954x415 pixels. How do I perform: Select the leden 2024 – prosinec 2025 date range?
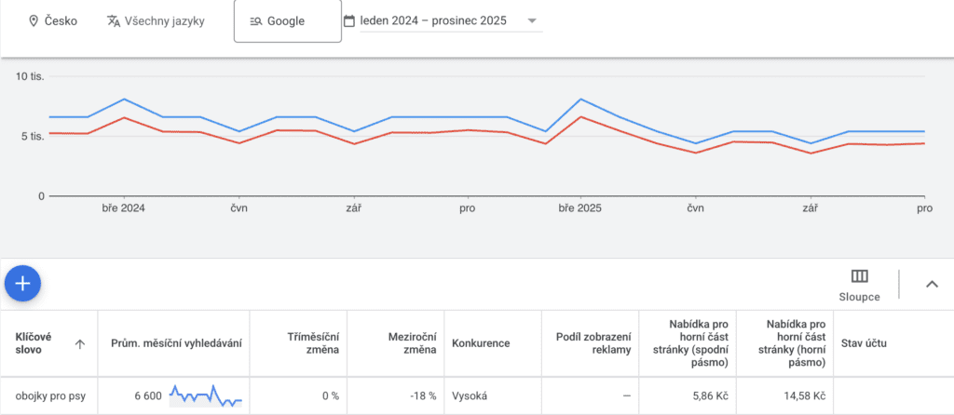(x=433, y=20)
